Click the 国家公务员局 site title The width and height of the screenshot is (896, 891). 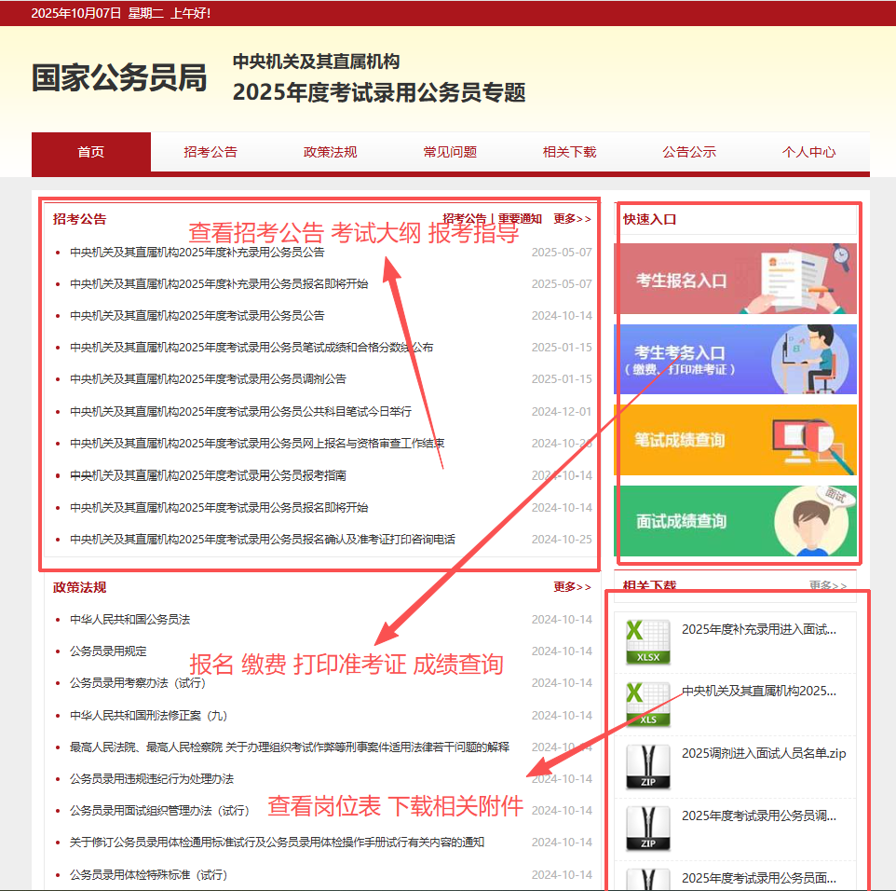coord(119,78)
